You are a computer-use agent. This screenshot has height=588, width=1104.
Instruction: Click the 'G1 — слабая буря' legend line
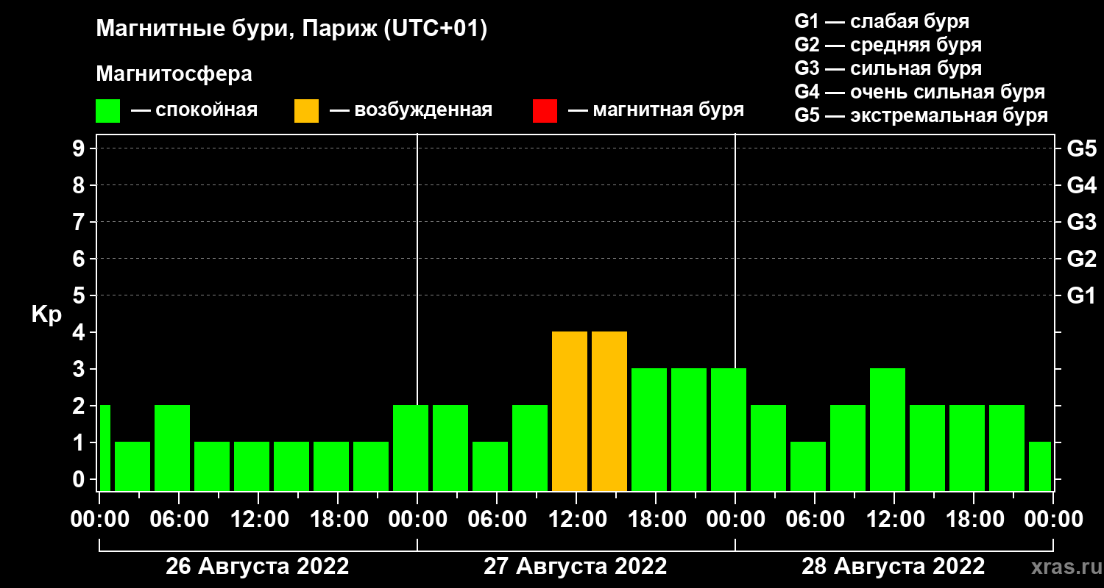click(x=882, y=21)
